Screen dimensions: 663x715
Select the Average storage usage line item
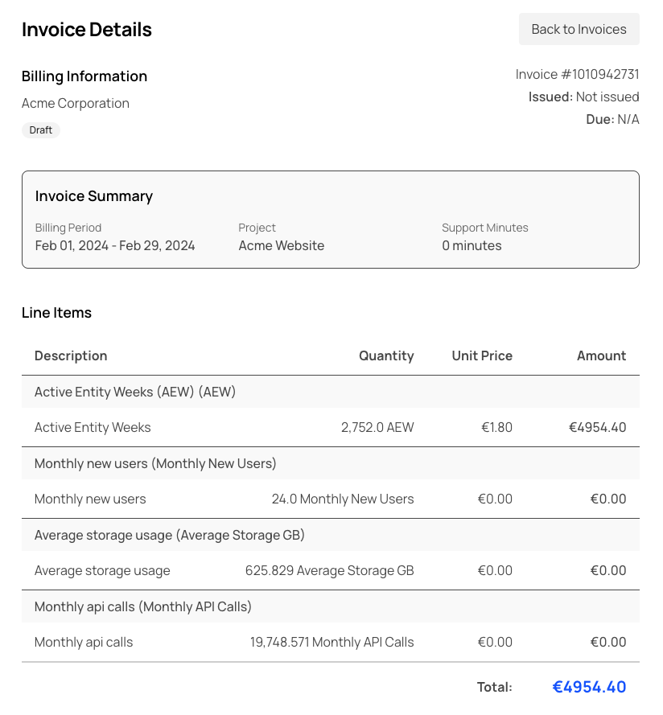[102, 570]
